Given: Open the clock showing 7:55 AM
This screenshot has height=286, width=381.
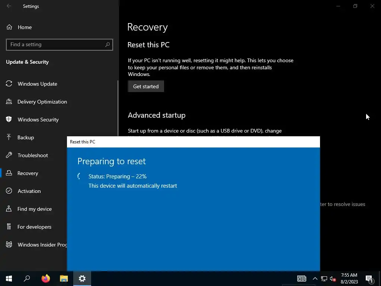Looking at the screenshot, I should click(x=349, y=279).
